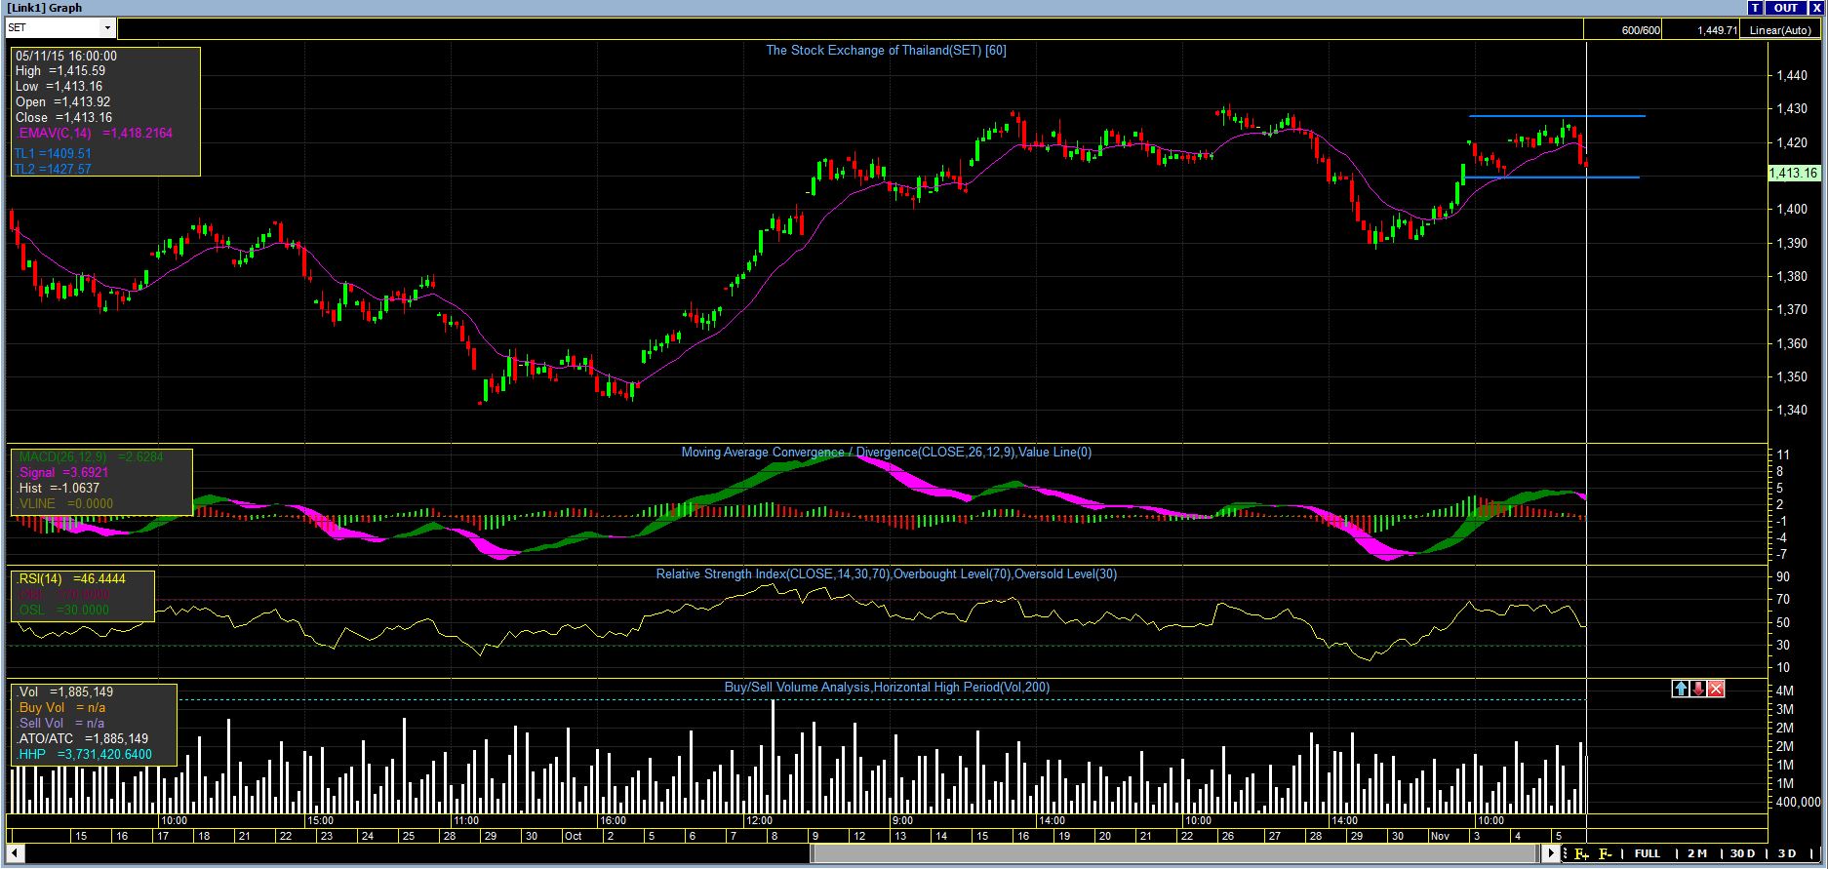Click the 05/11/15 16:00:00 timestamp
The height and width of the screenshot is (869, 1828).
tap(66, 57)
